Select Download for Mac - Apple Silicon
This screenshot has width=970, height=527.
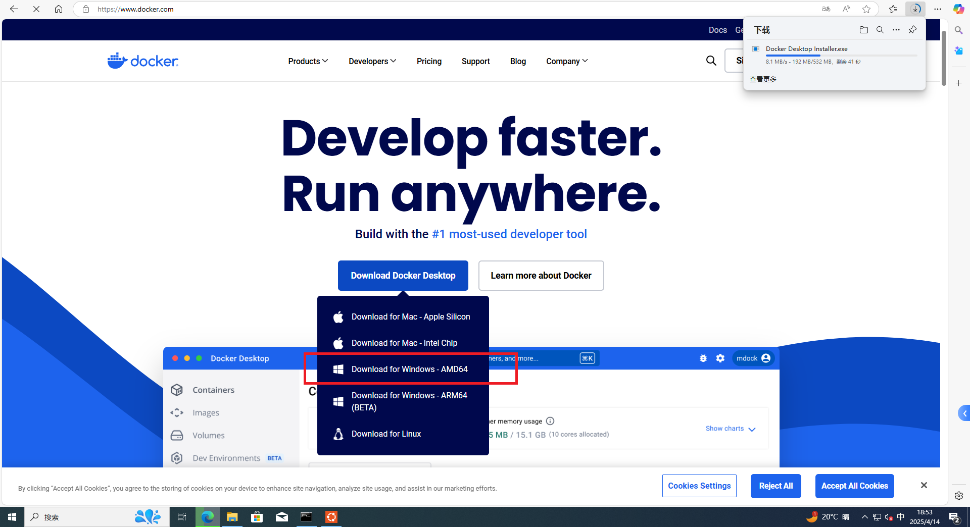(x=403, y=317)
